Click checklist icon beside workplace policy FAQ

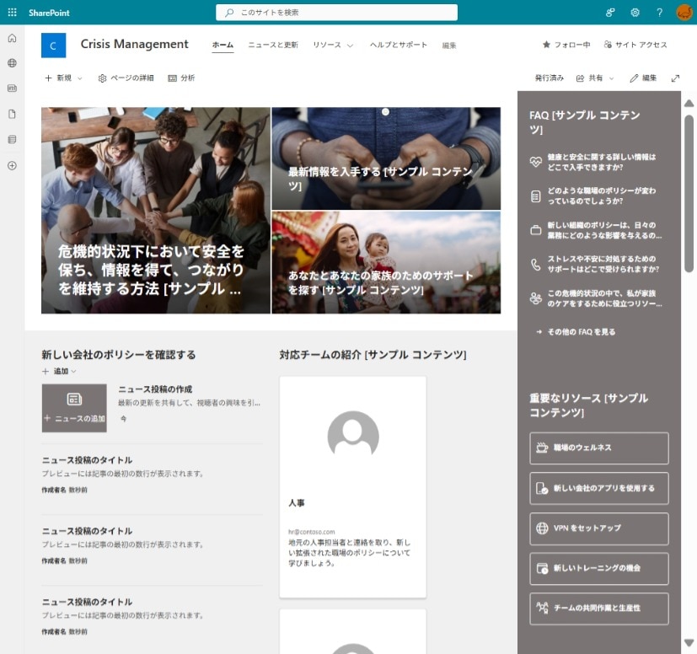tap(536, 196)
